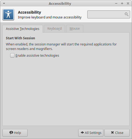This screenshot has height=139, width=132.
Task: Enable assistive technologies checkbox
Action: pos(12,55)
